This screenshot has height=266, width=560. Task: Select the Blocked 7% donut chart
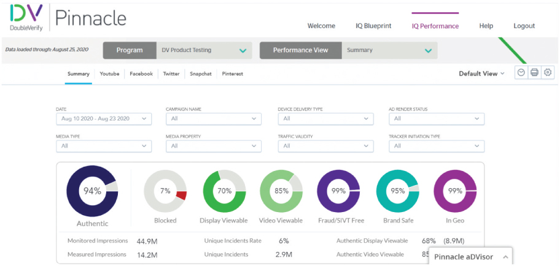[165, 191]
